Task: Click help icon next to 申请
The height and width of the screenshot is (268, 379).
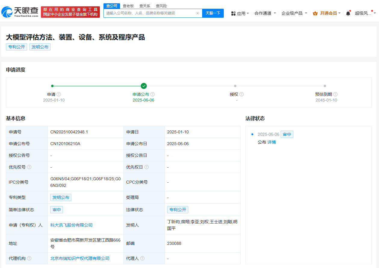Action: (x=59, y=94)
